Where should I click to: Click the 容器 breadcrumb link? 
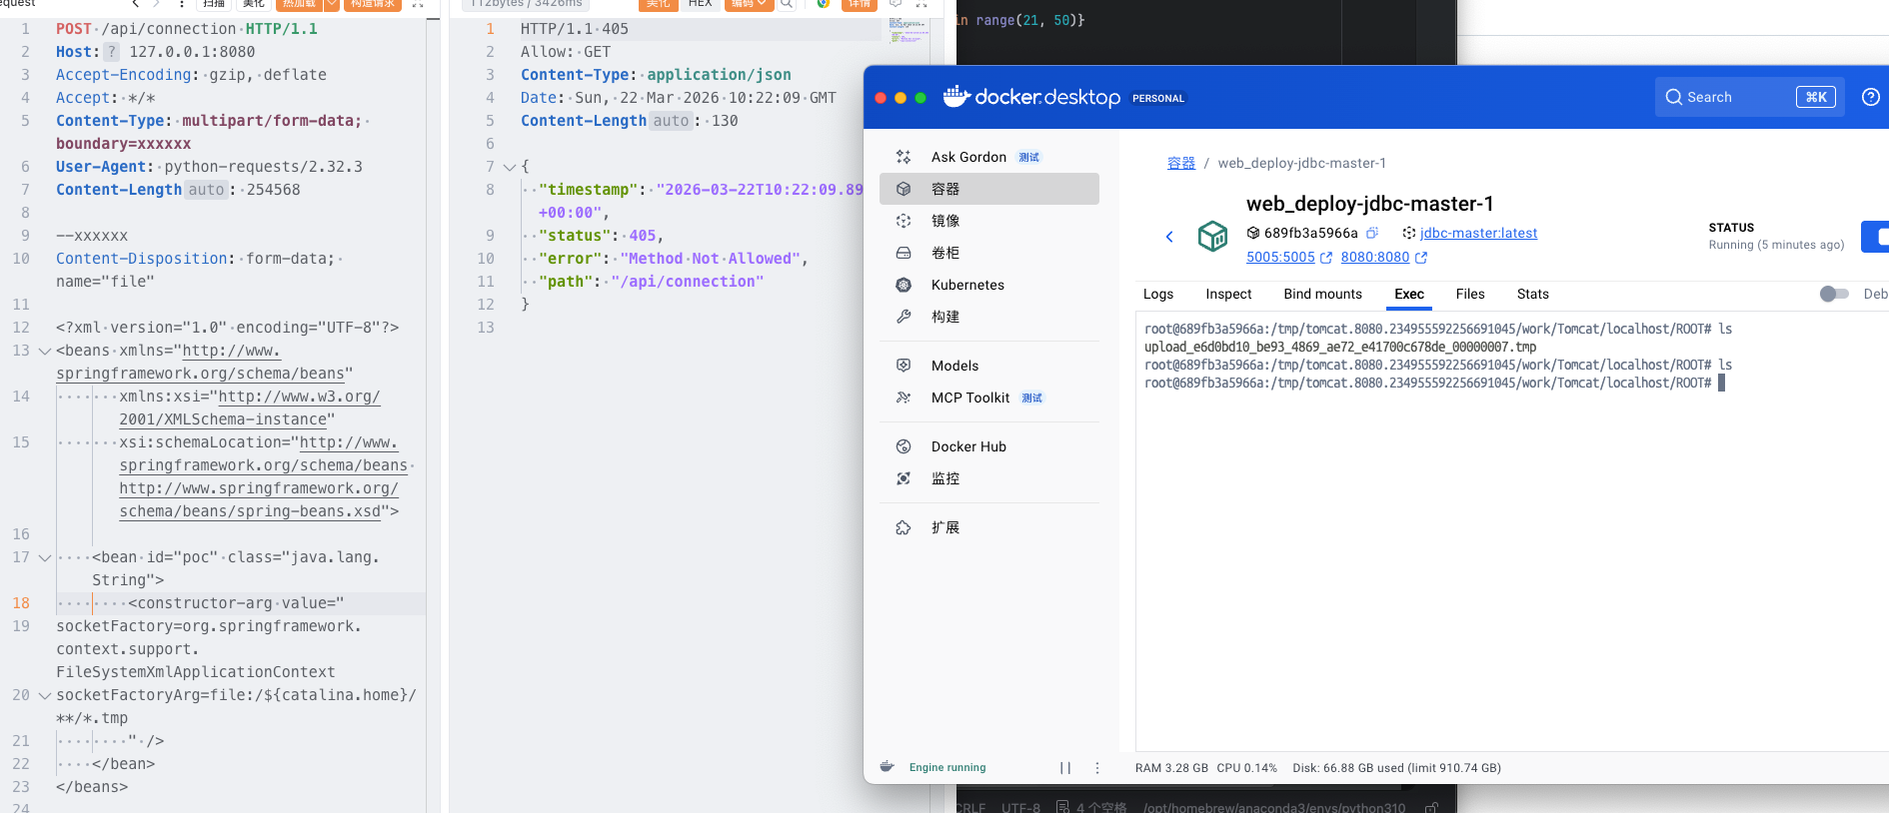[x=1181, y=163]
